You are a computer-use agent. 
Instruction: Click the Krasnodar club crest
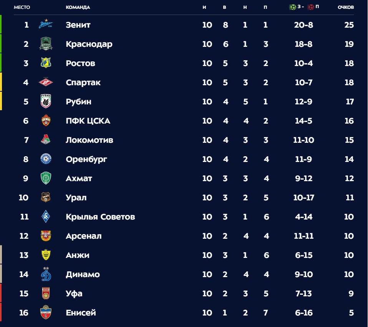46,44
